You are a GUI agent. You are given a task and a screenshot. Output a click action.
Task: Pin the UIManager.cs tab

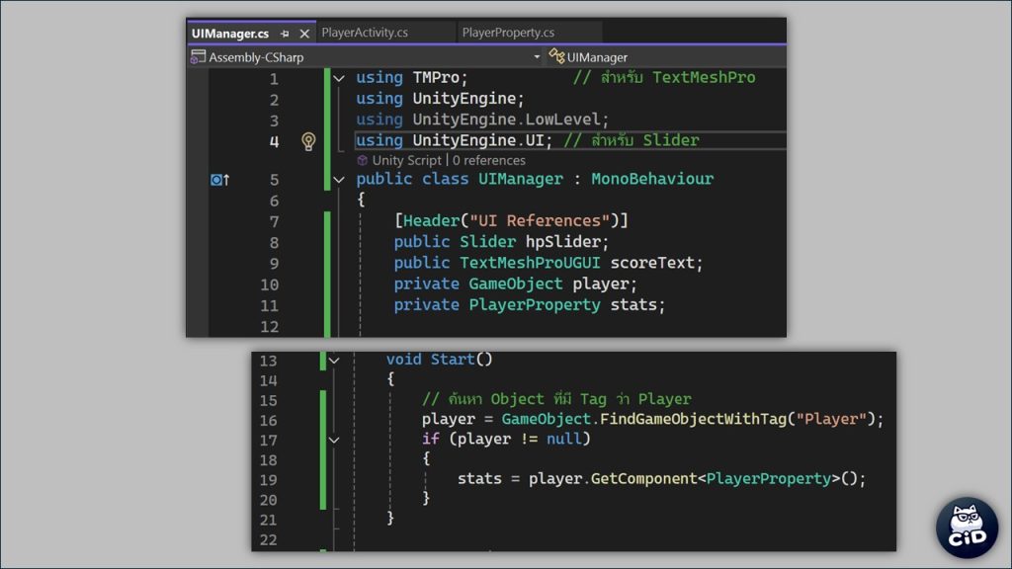(286, 34)
